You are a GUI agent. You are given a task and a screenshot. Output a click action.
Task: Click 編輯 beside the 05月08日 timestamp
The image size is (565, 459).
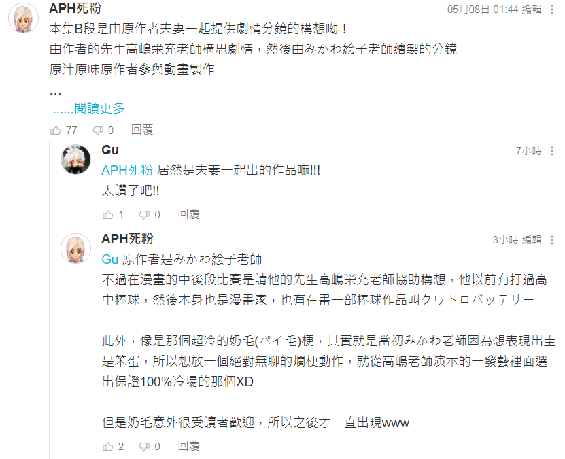click(x=532, y=10)
